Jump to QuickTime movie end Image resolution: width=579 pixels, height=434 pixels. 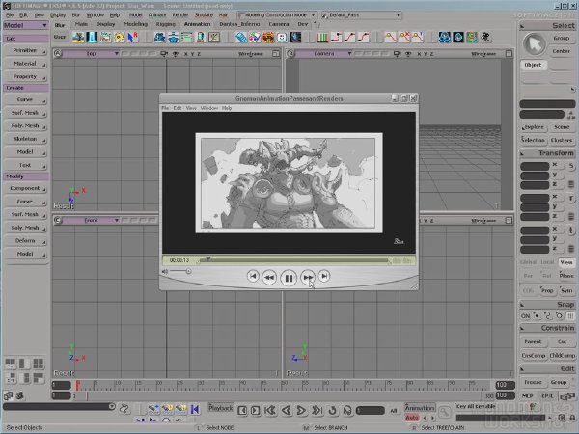[x=324, y=276]
